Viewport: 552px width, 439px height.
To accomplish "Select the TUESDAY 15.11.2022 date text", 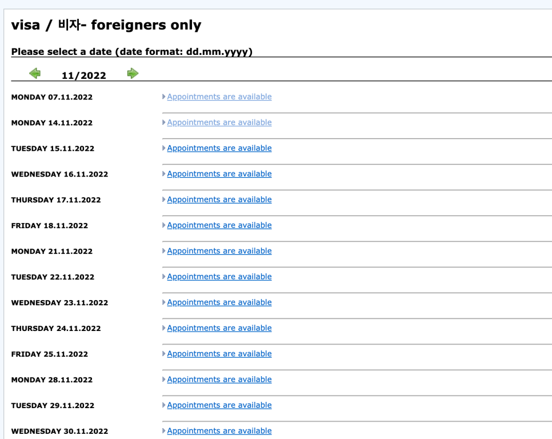I will tap(53, 149).
